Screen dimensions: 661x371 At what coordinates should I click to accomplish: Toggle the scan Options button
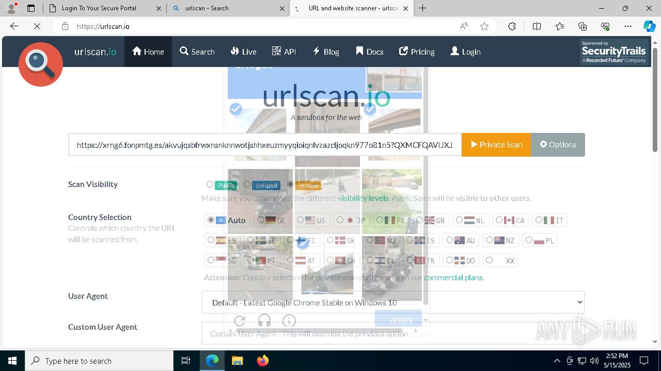pos(558,145)
